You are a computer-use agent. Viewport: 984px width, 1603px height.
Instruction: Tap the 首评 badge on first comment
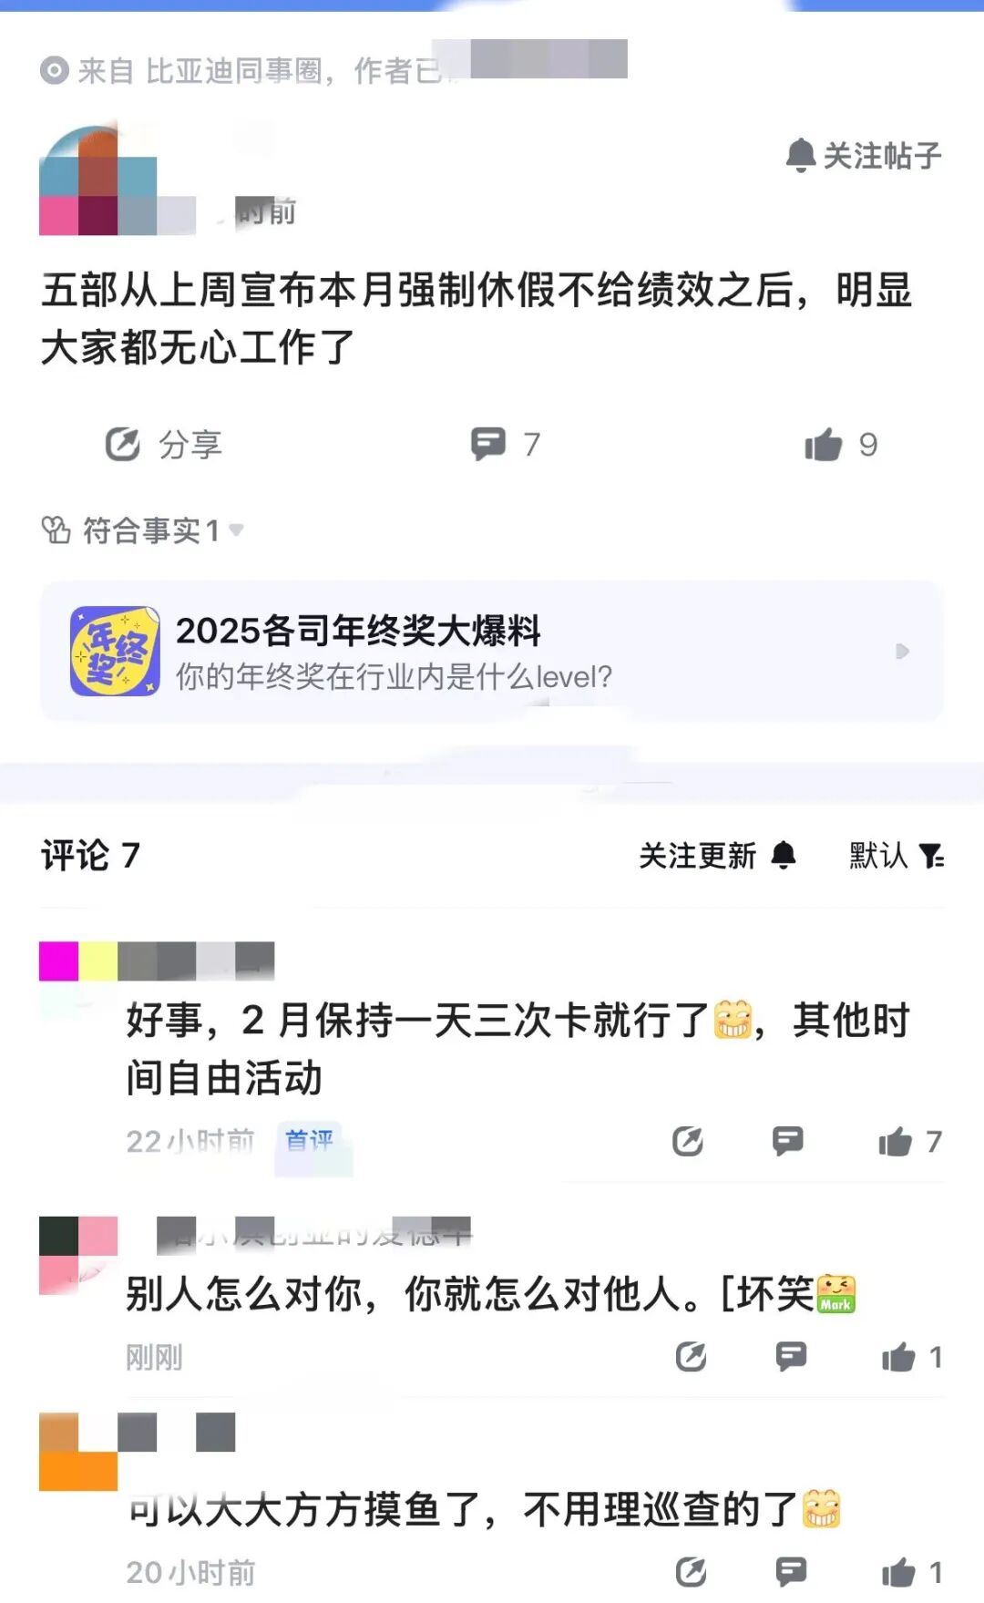click(x=309, y=1140)
